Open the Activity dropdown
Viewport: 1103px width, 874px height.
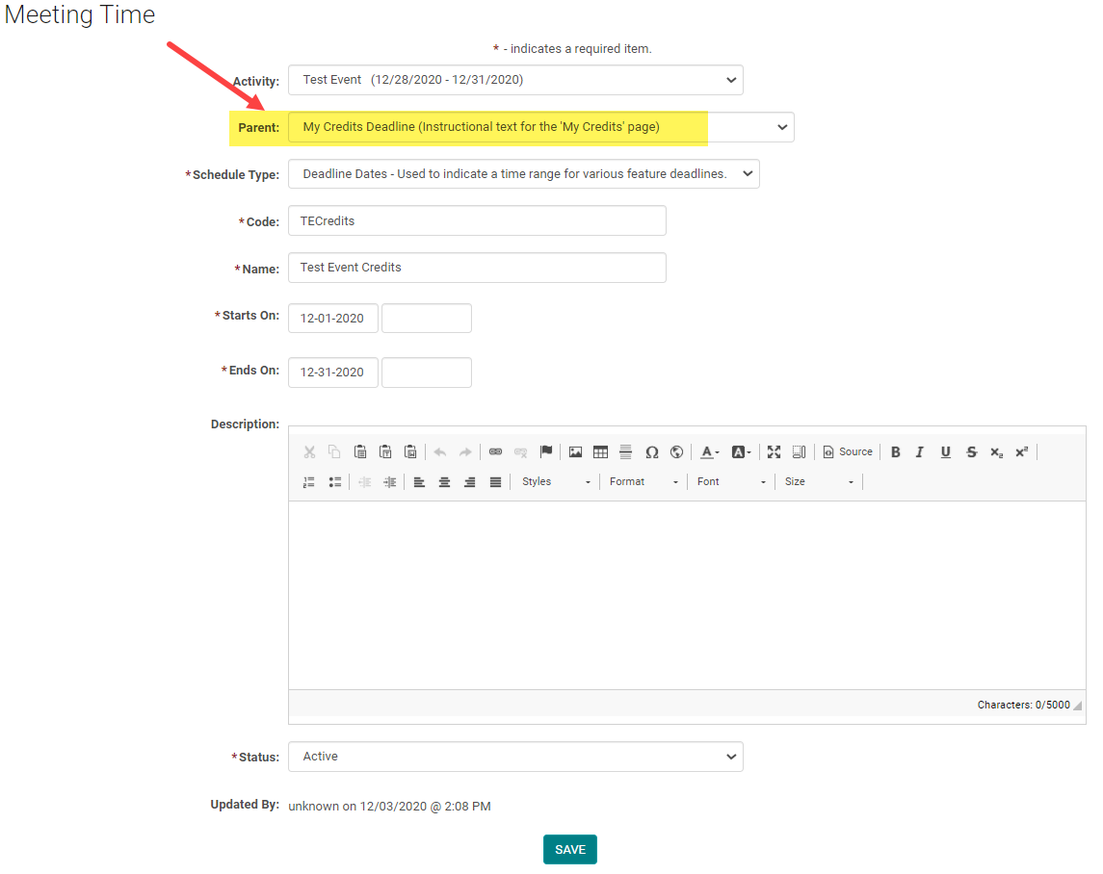(x=515, y=80)
